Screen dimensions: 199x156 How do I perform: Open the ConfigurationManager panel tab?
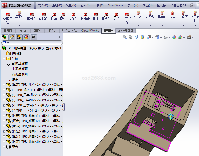pyautogui.click(x=19, y=37)
